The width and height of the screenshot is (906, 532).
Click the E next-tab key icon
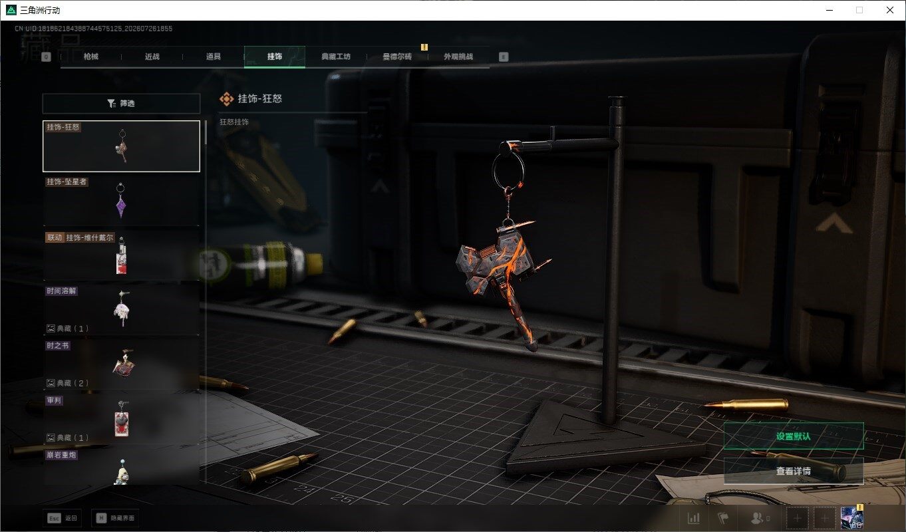504,57
